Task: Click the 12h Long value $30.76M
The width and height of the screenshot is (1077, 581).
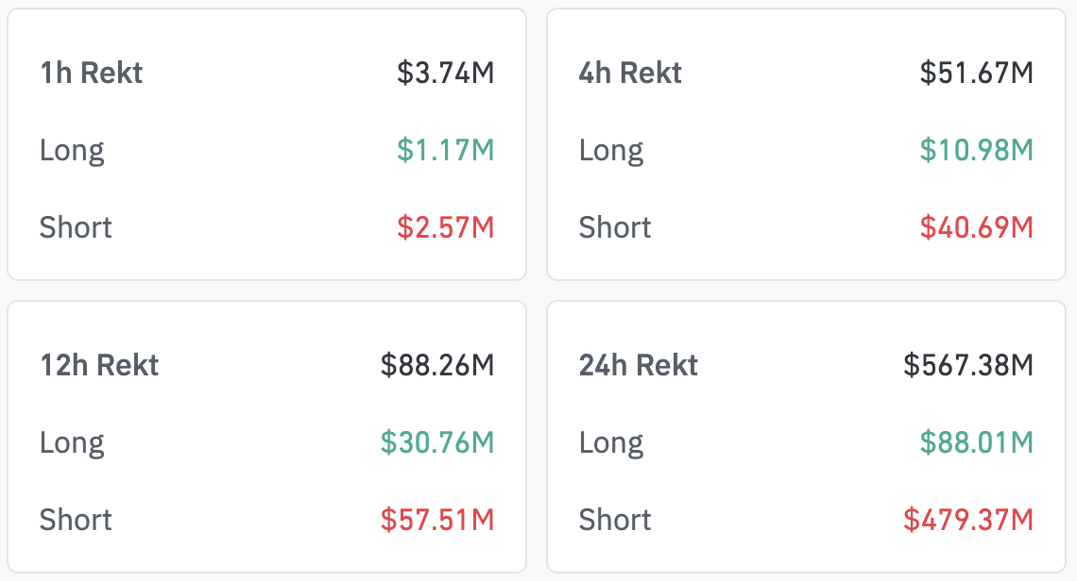Action: tap(436, 442)
